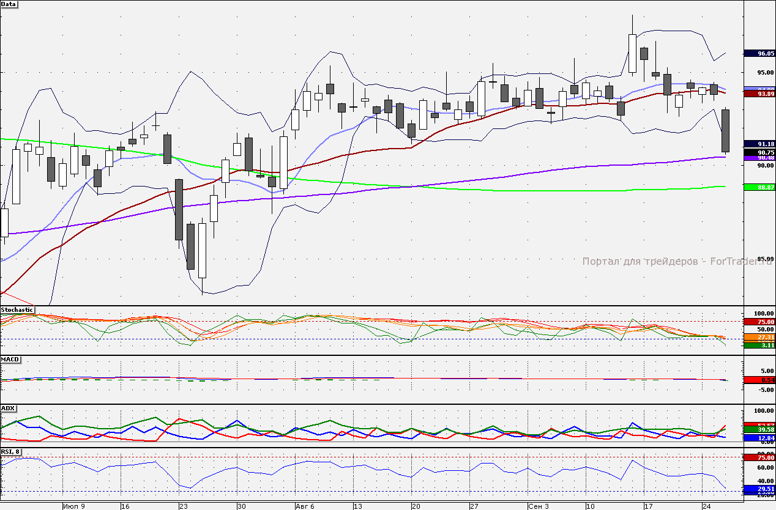Click the 50.00 Stochastic axis value
The height and width of the screenshot is (510, 776).
coord(765,329)
